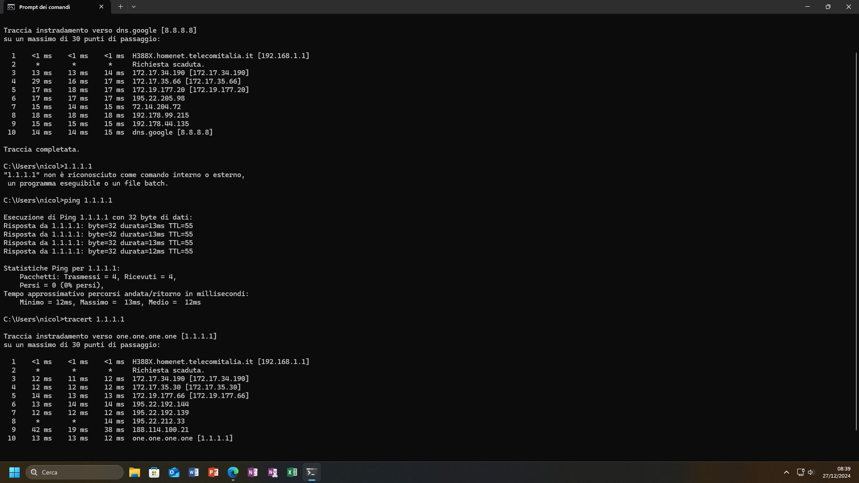Close the terminal window

click(x=849, y=7)
